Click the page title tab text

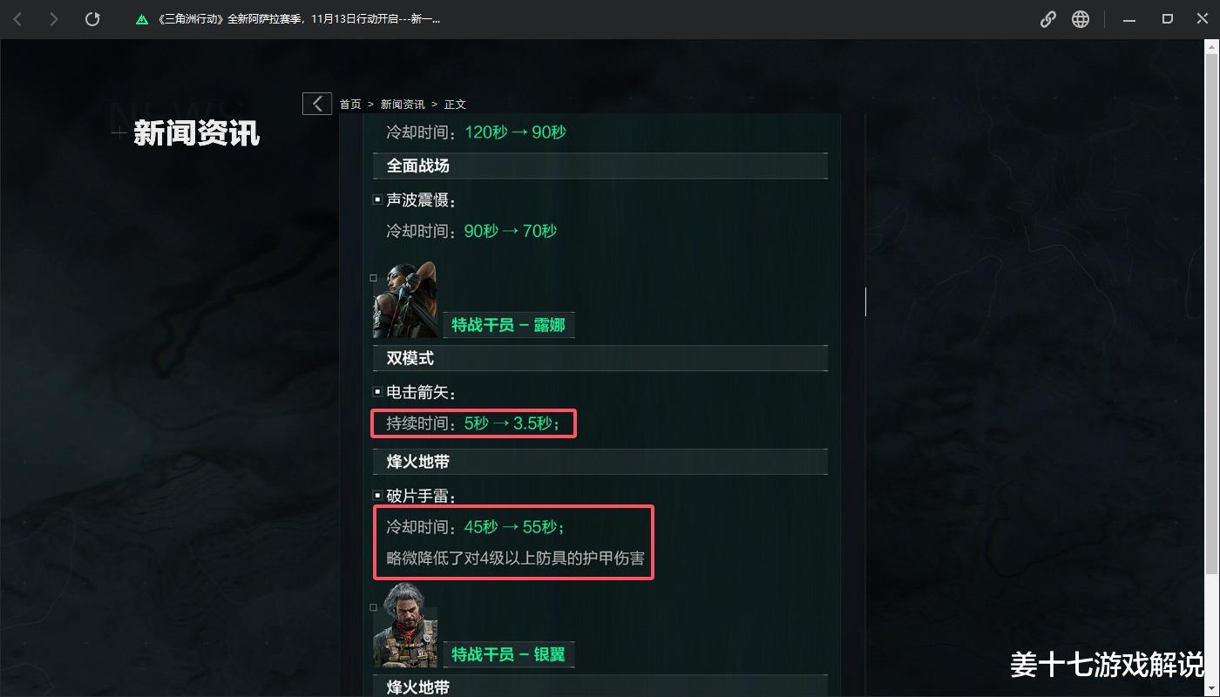coord(300,19)
